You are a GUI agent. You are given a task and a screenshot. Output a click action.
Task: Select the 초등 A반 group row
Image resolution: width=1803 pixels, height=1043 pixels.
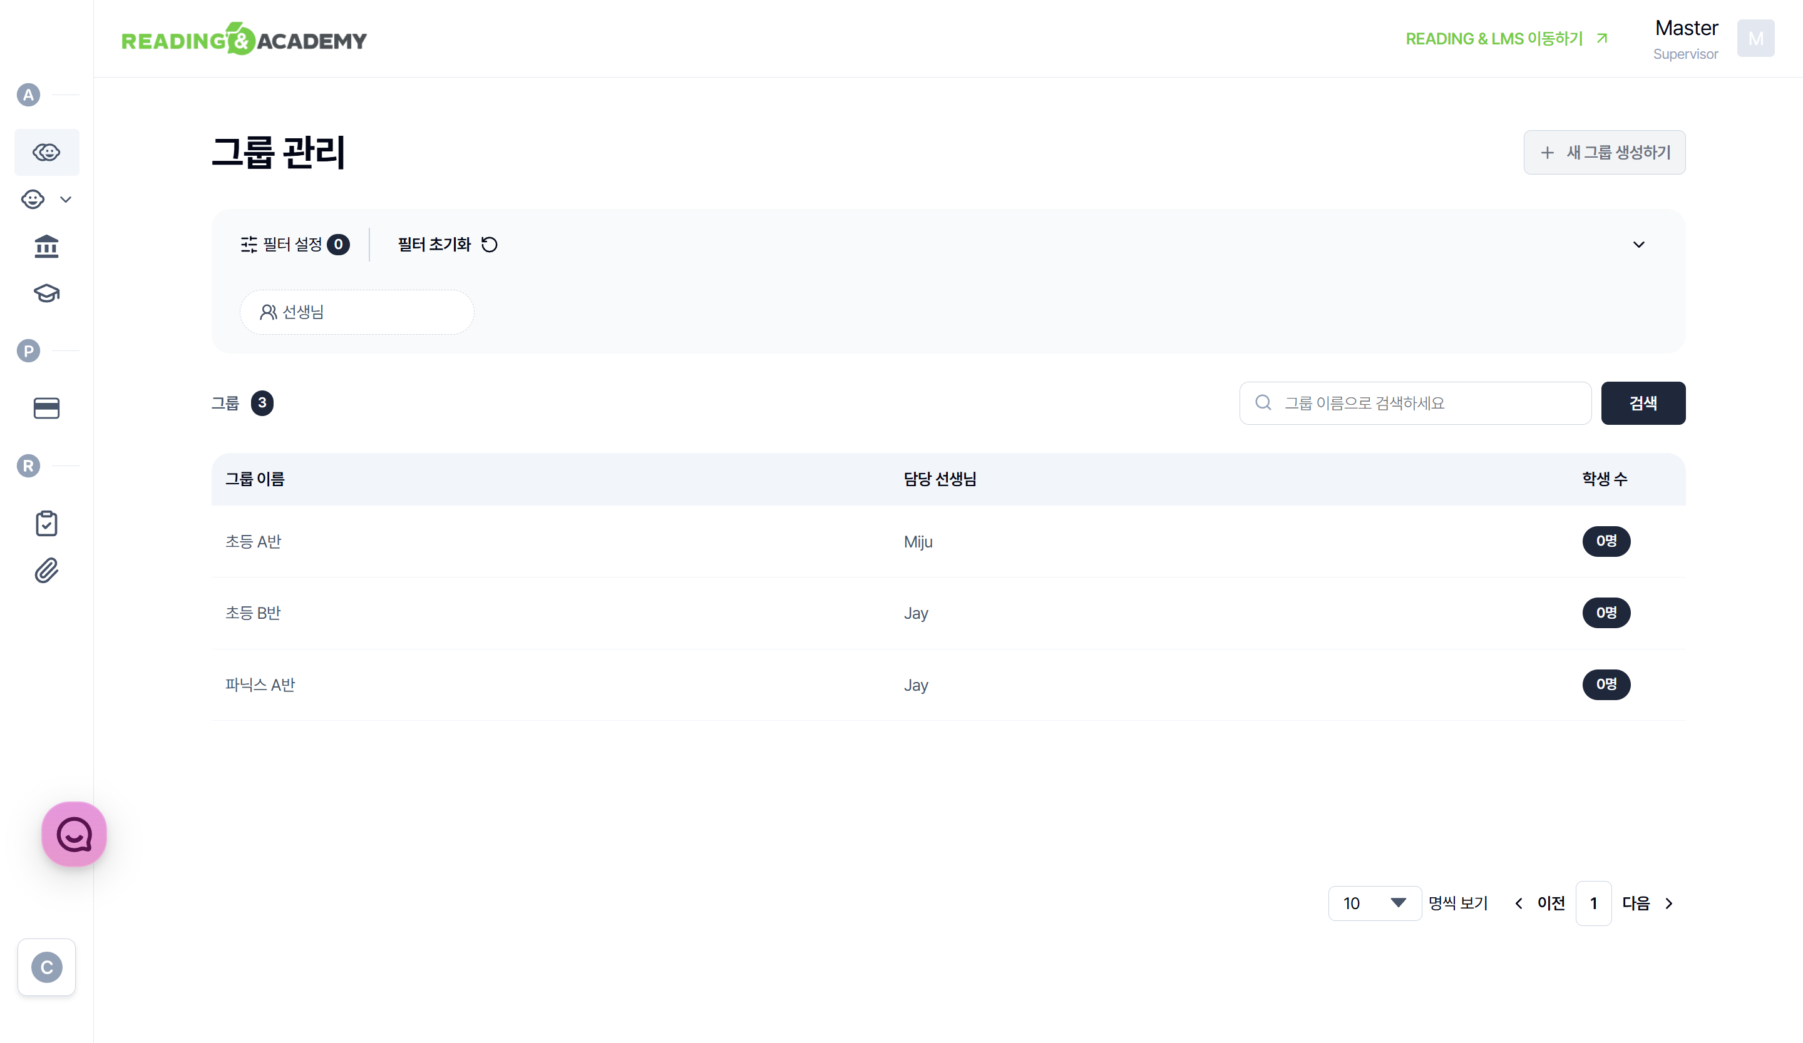pyautogui.click(x=254, y=542)
